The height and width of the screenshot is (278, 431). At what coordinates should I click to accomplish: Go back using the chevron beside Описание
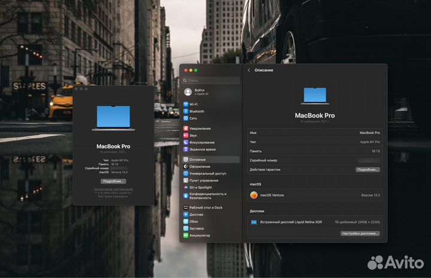pos(249,71)
